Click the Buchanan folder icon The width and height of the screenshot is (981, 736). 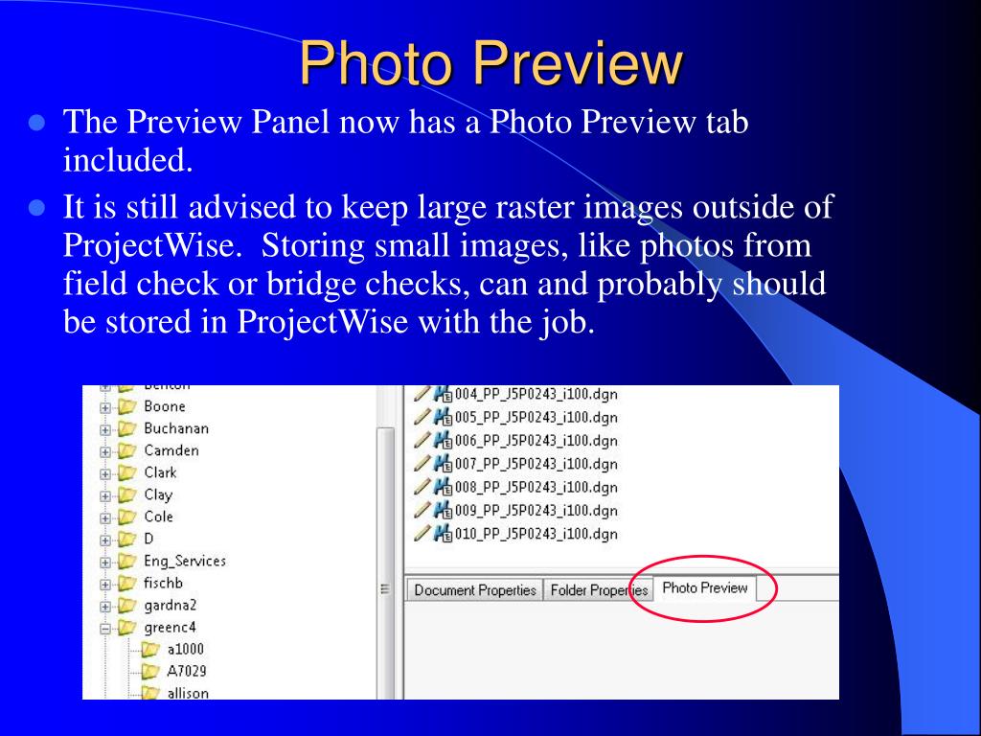coord(127,428)
